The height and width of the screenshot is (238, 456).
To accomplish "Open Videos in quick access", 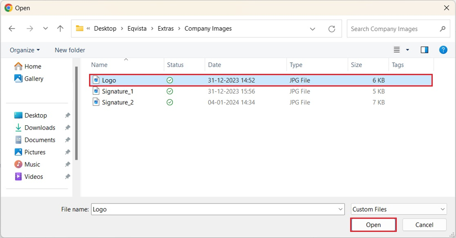I will pos(29,176).
